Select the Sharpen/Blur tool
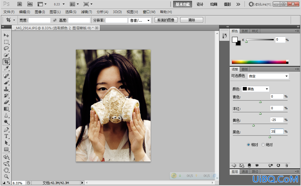This screenshot has height=186, width=301. (x=6, y=115)
